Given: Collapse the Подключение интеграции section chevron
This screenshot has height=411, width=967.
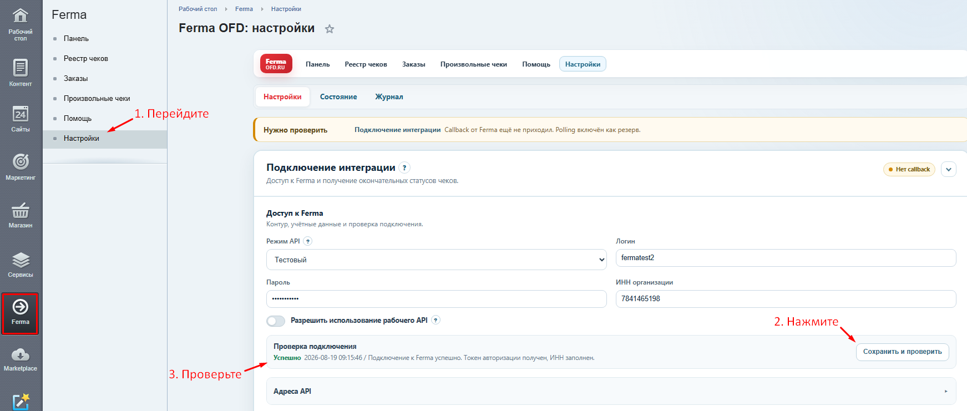Looking at the screenshot, I should 949,169.
